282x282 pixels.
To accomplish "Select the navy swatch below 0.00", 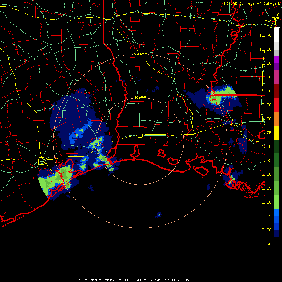I will (x=277, y=233).
